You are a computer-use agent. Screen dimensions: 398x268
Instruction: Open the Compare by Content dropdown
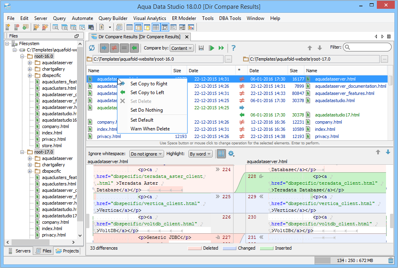[182, 48]
